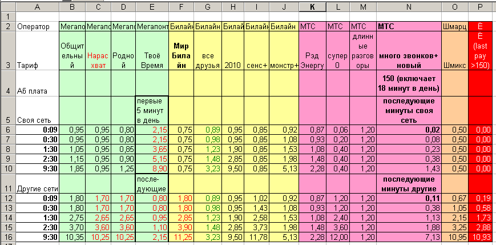Select the tariff cell 'Общительный'

72,51
